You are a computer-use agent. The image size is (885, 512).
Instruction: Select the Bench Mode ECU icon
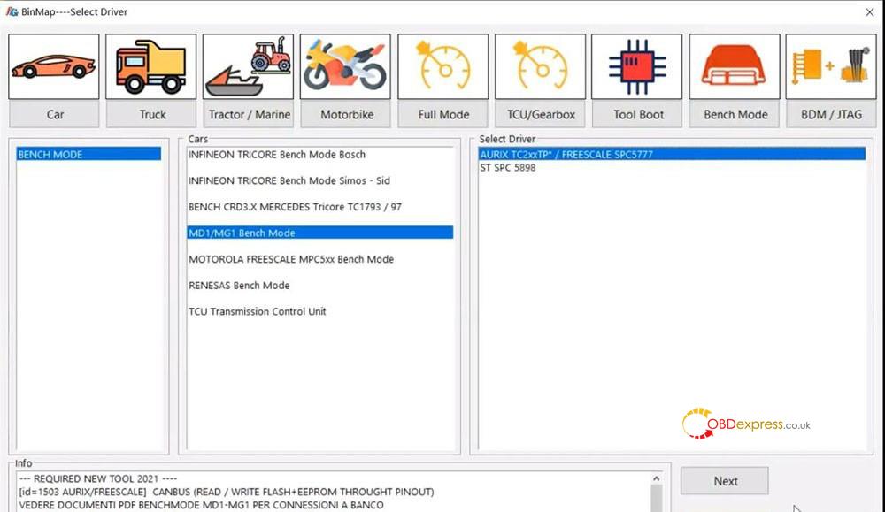coord(735,67)
